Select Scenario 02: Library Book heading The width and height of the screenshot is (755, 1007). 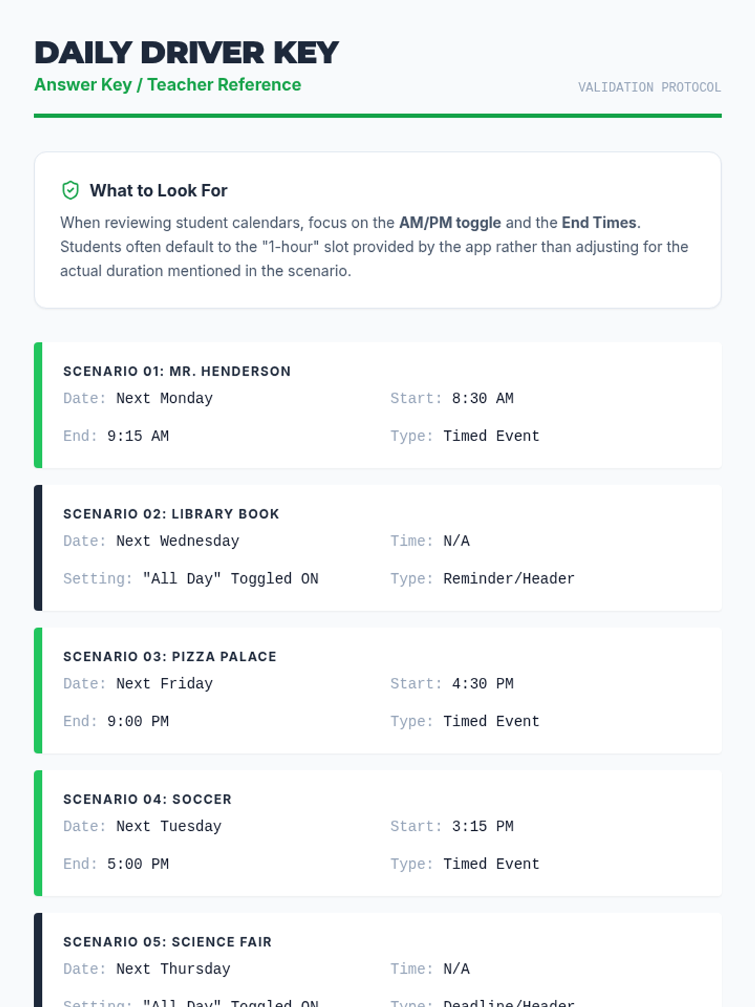coord(171,514)
